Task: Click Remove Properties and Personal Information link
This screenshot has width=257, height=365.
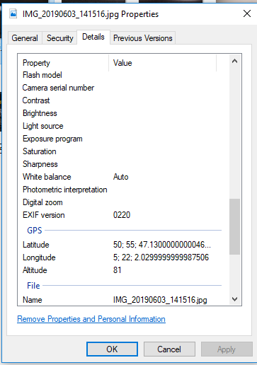Action: click(x=91, y=319)
